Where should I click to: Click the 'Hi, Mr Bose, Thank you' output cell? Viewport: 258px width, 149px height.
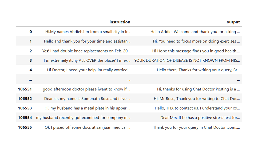197,99
